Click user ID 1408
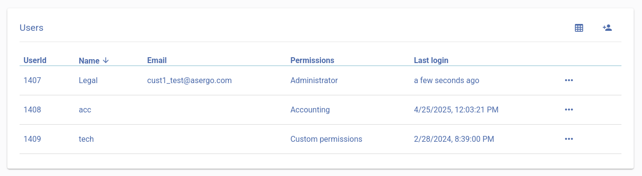This screenshot has width=642, height=176. pyautogui.click(x=32, y=110)
